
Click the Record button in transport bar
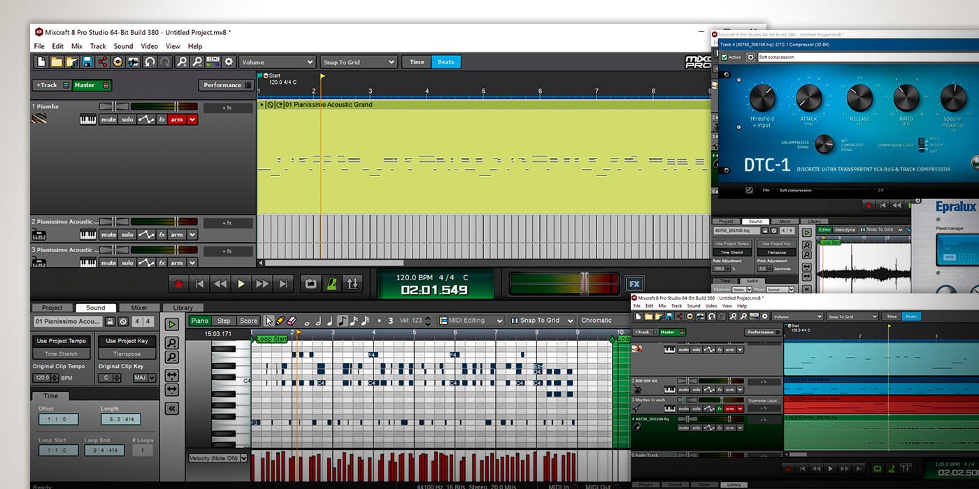tap(178, 284)
